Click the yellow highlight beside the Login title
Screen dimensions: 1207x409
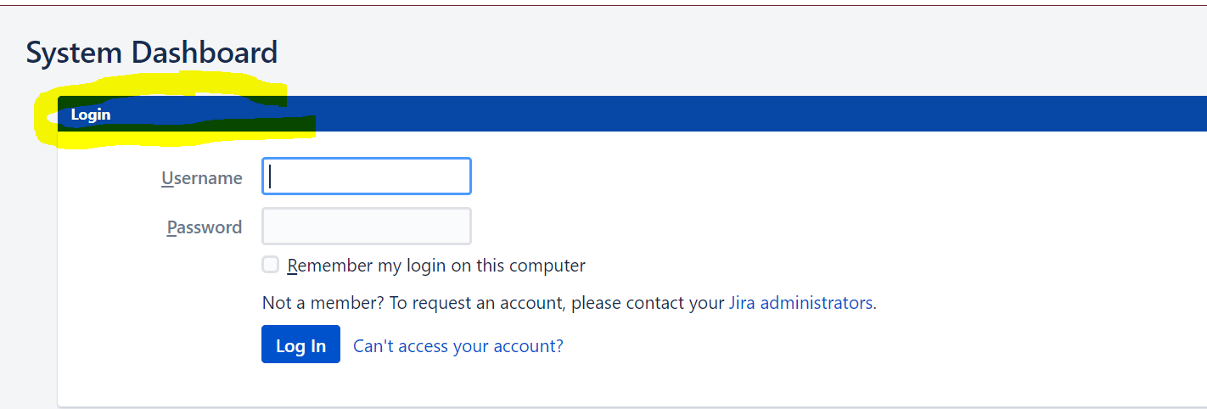46,119
